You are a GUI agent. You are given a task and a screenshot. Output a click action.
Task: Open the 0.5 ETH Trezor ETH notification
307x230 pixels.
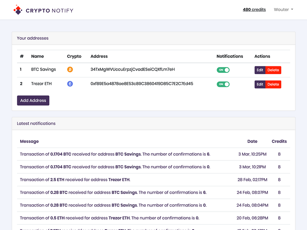tap(109, 218)
